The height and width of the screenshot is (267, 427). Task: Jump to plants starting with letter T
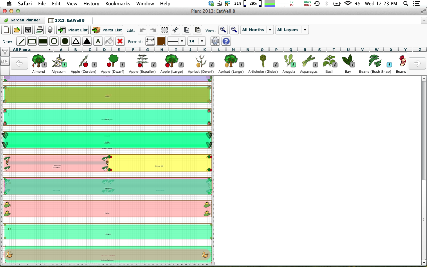[334, 50]
